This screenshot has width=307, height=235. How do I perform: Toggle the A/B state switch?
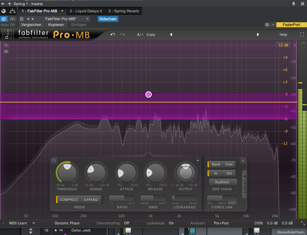pyautogui.click(x=140, y=34)
